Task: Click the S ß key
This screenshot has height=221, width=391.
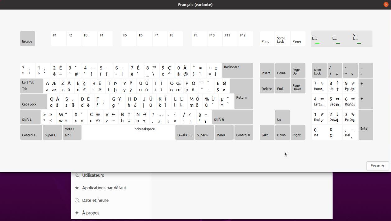Action: tap(71, 101)
